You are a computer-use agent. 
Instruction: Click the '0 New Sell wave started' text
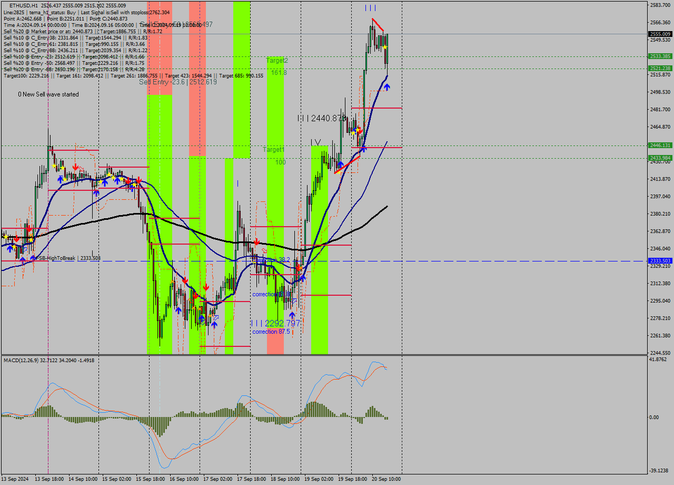48,94
